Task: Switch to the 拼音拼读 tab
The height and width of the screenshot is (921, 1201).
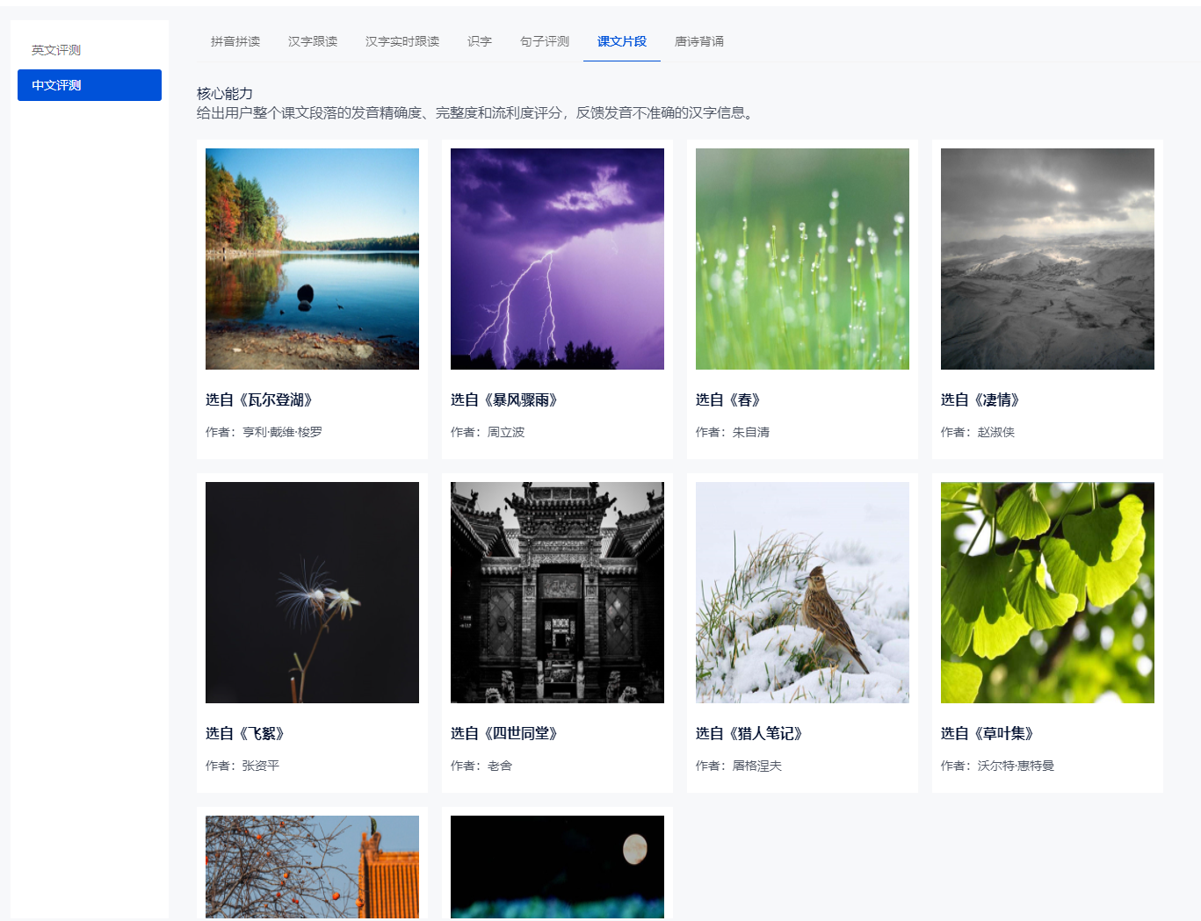Action: pyautogui.click(x=235, y=41)
